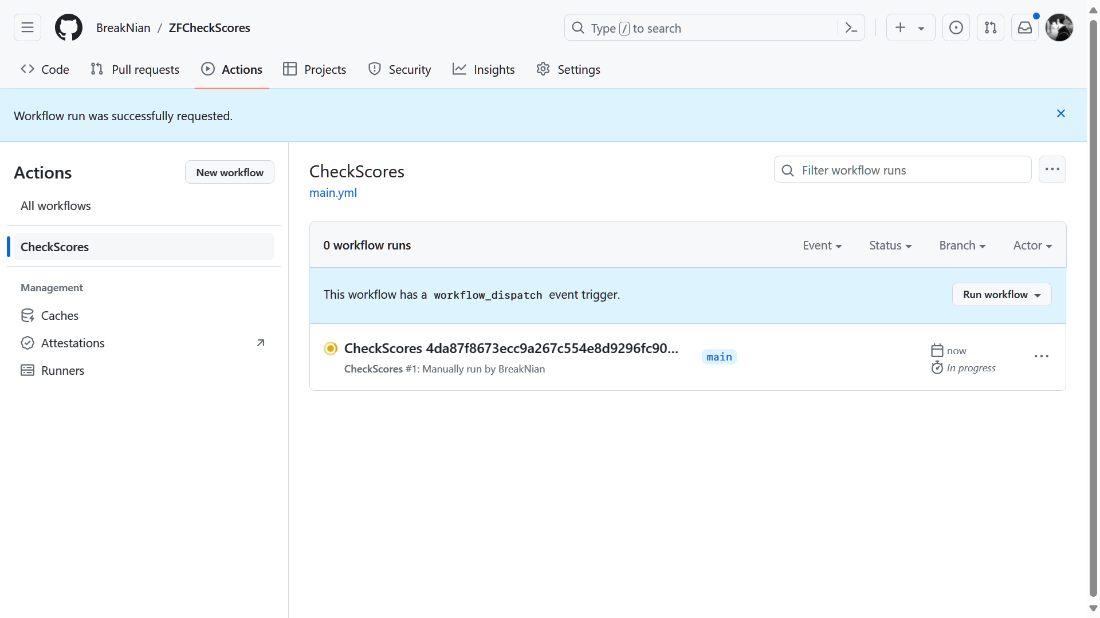Viewport: 1100px width, 618px height.
Task: Open the Insights tab
Action: pyautogui.click(x=484, y=69)
